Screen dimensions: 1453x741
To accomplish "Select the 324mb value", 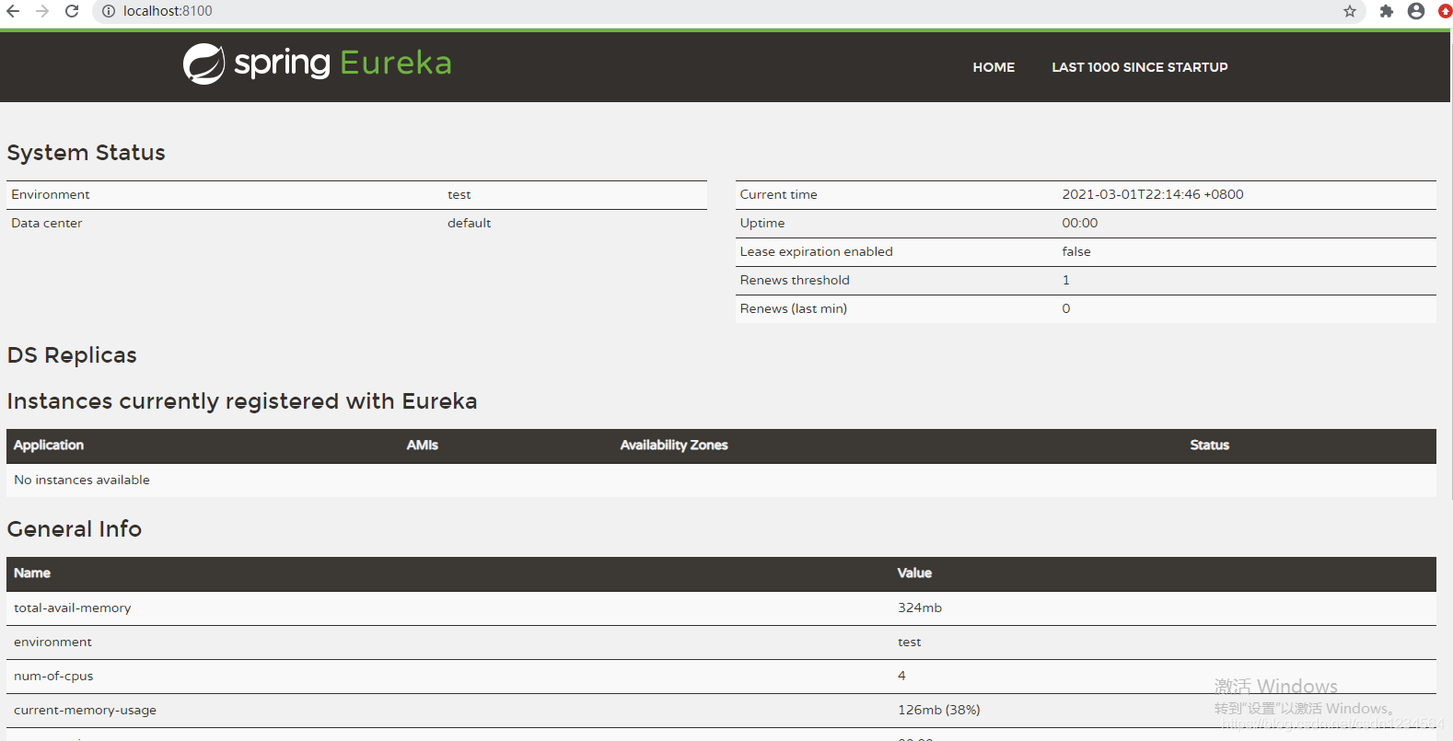I will coord(920,608).
